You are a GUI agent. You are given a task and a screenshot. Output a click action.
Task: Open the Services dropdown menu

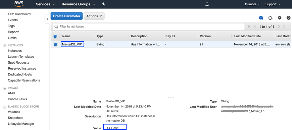click(45, 4)
